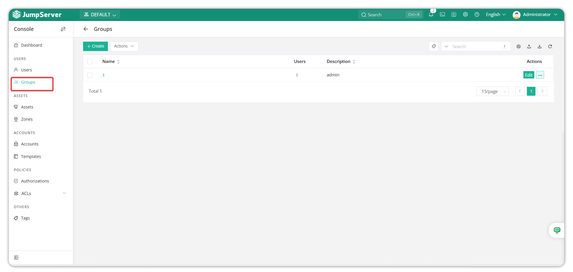Open the tickets list icon in header
The width and height of the screenshot is (573, 272).
pyautogui.click(x=454, y=14)
